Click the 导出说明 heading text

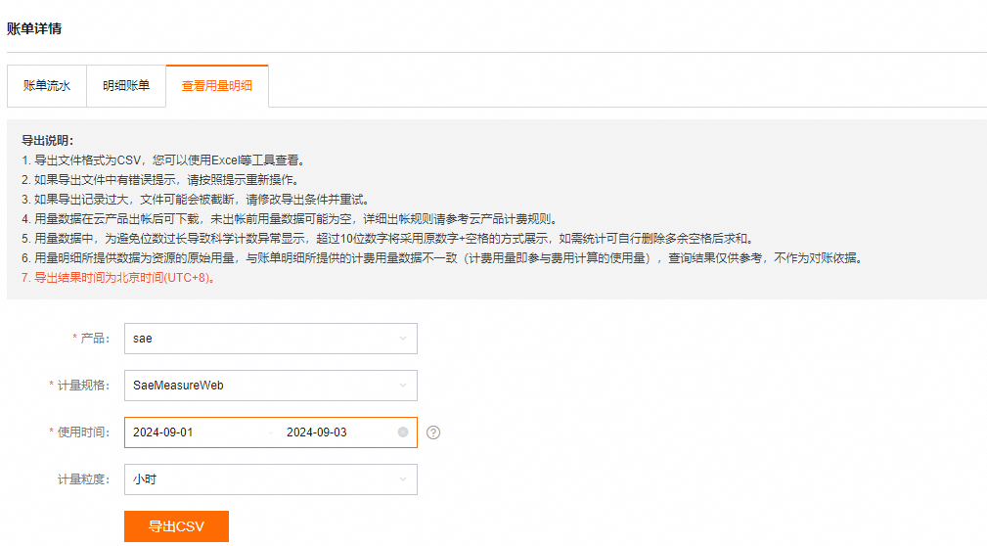point(47,141)
